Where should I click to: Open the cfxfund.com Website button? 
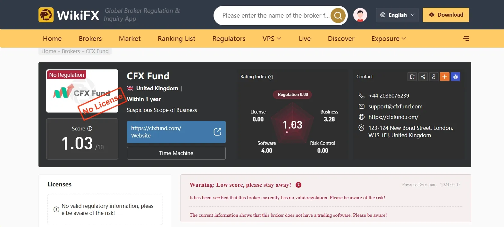(x=176, y=132)
